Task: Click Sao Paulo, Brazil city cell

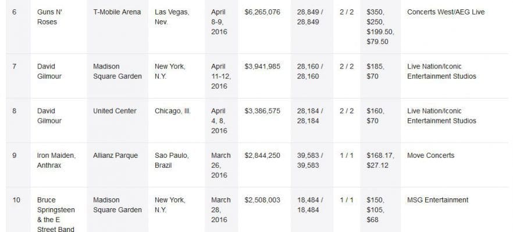Action: pos(172,160)
